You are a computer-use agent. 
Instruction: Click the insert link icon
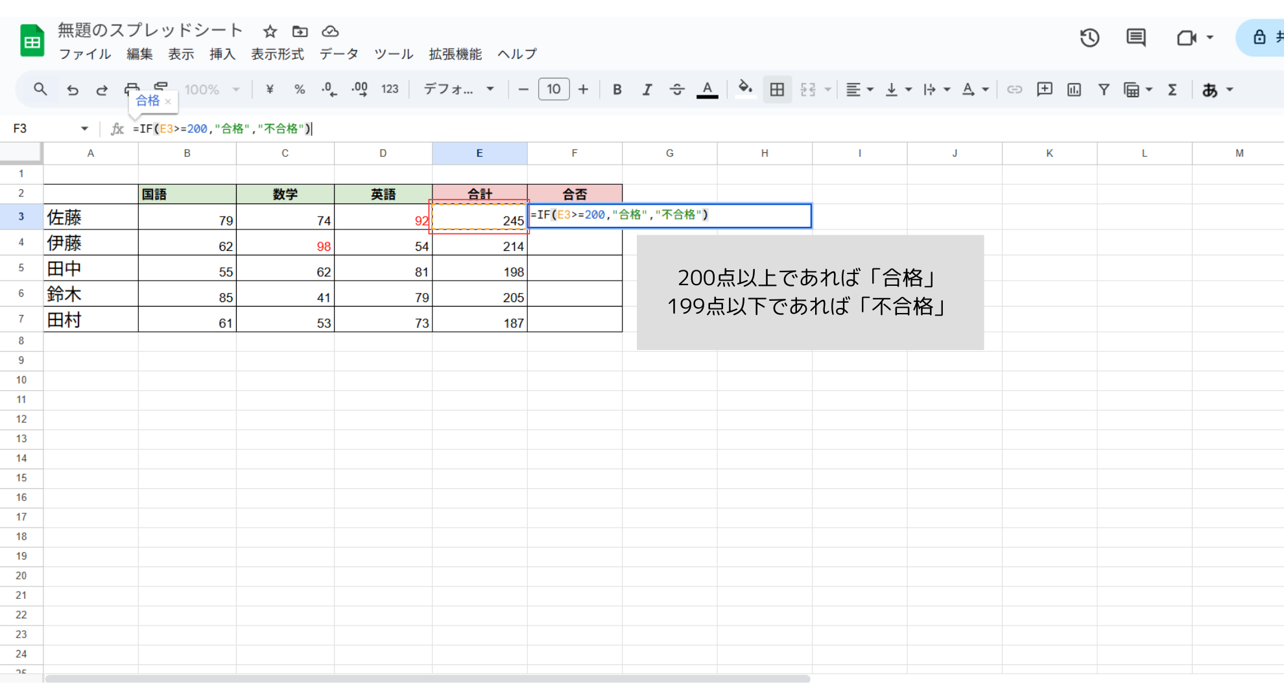tap(1014, 90)
